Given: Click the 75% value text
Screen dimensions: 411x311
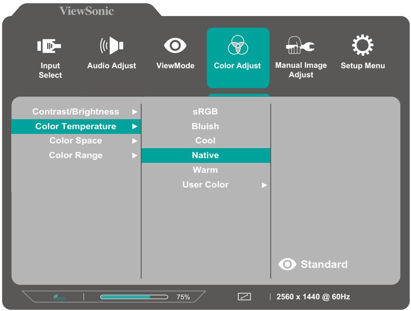Looking at the screenshot, I should [183, 297].
